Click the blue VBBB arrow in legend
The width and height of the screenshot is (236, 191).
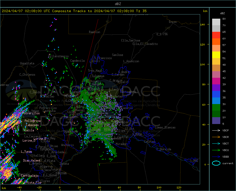pos(216,157)
